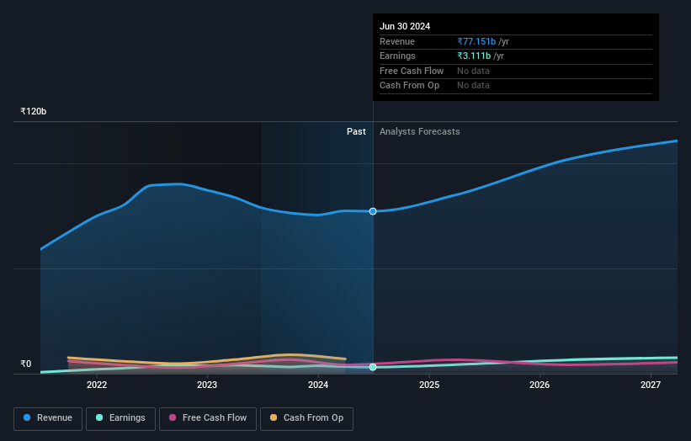Toggle the Earnings legend series
Screen dimensions: 691x441
(120, 418)
